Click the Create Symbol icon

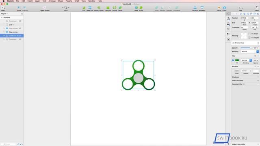44,8
